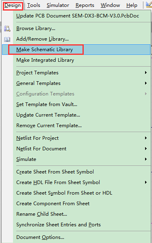Viewport: 152px width, 243px height.
Task: Click the Browse Library magnifier icon
Action: click(x=7, y=29)
